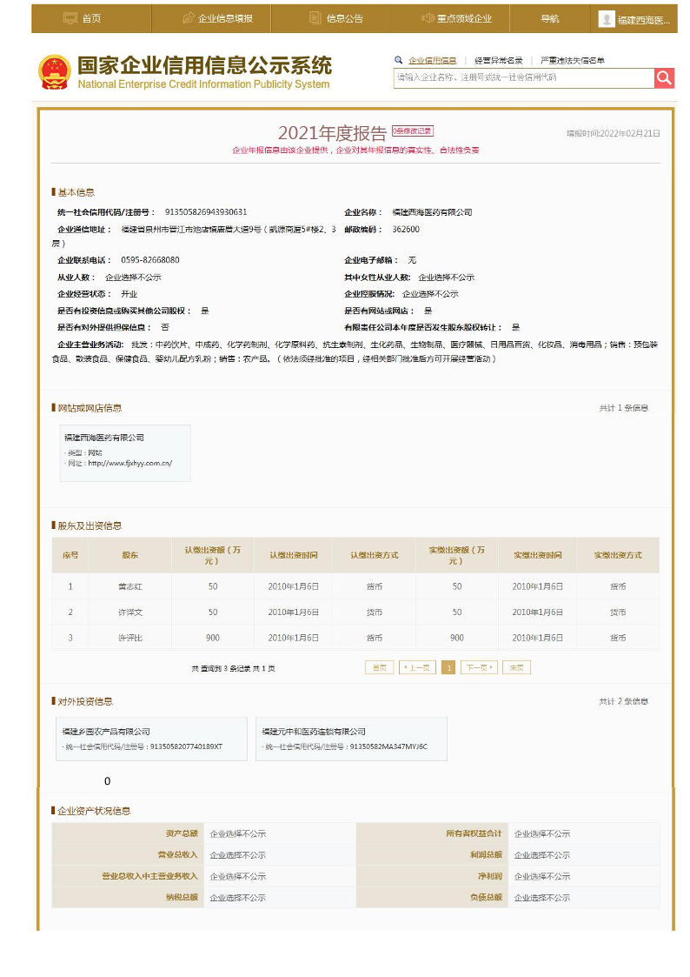Click the shareholder name in row 3
The width and height of the screenshot is (690, 977).
click(130, 638)
